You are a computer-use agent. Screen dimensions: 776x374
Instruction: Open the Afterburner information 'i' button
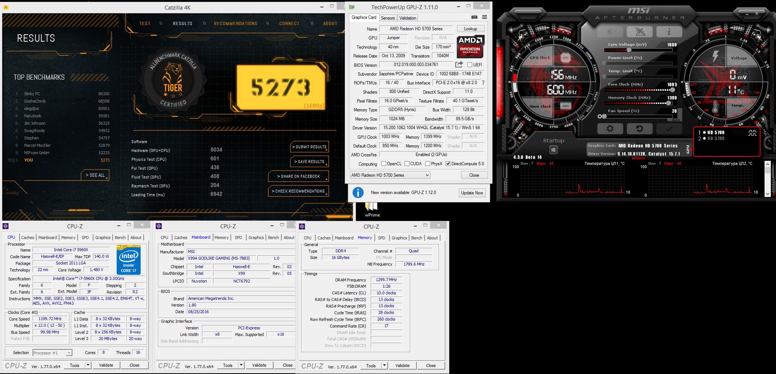[669, 32]
